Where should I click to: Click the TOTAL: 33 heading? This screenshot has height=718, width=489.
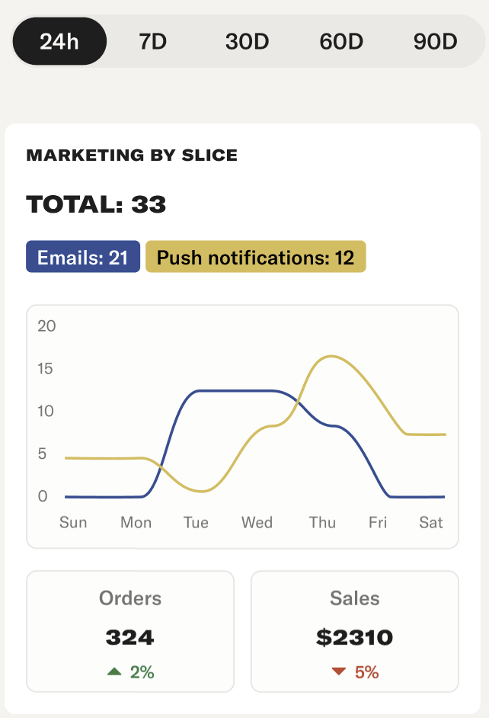(x=96, y=204)
